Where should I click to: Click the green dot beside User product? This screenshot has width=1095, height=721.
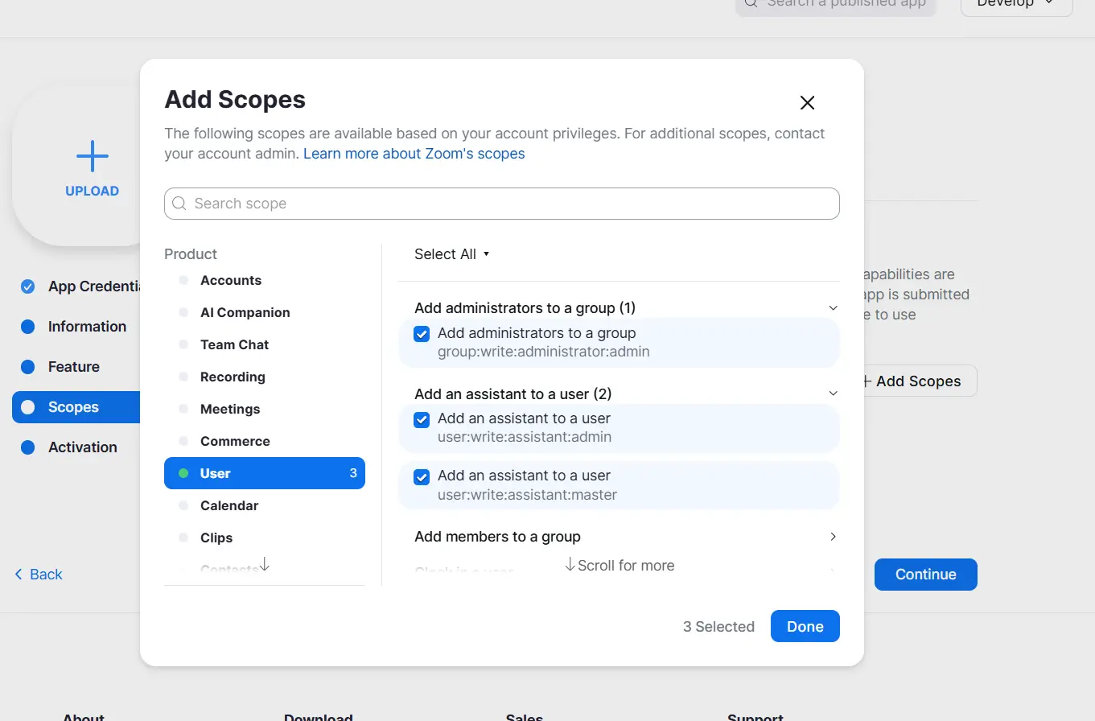(x=183, y=473)
